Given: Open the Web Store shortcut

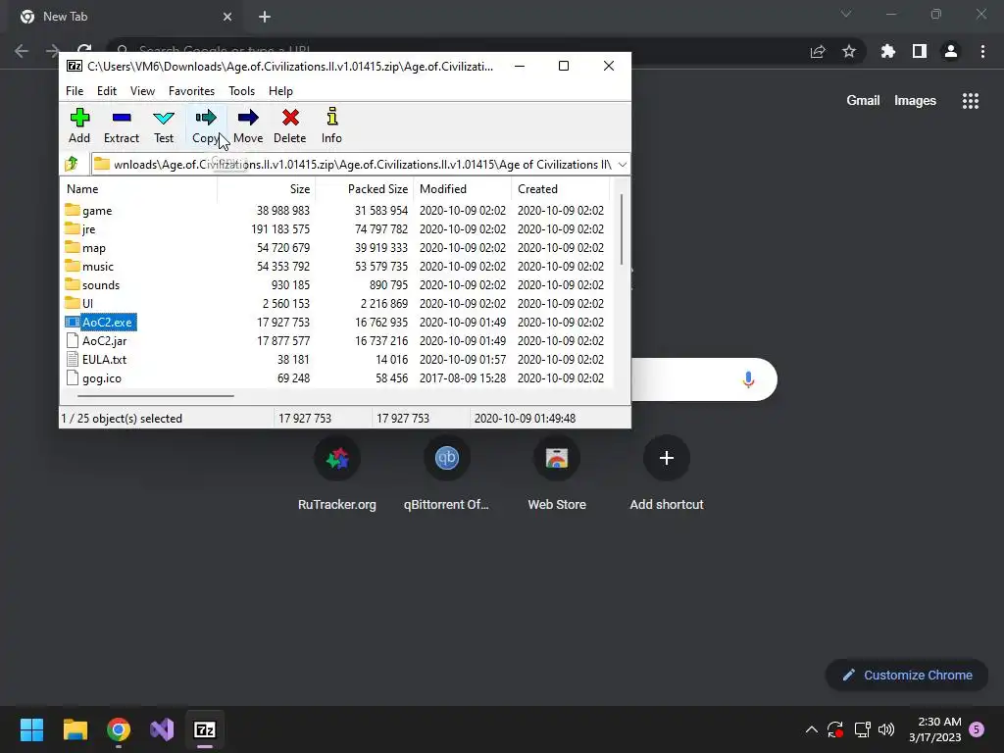Looking at the screenshot, I should 557,476.
